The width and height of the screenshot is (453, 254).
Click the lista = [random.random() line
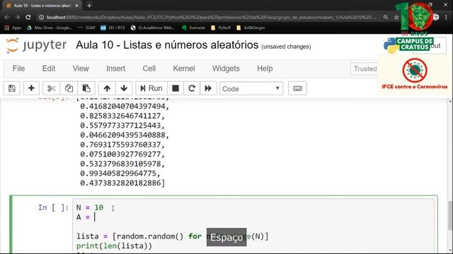pos(172,236)
